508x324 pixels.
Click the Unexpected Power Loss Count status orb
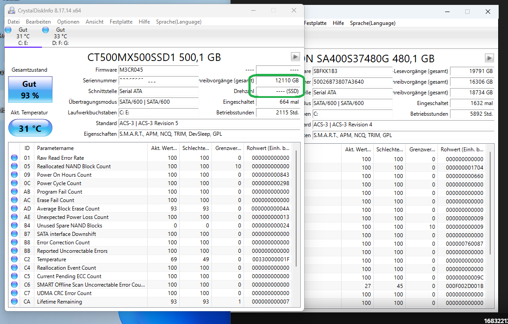coord(14,217)
